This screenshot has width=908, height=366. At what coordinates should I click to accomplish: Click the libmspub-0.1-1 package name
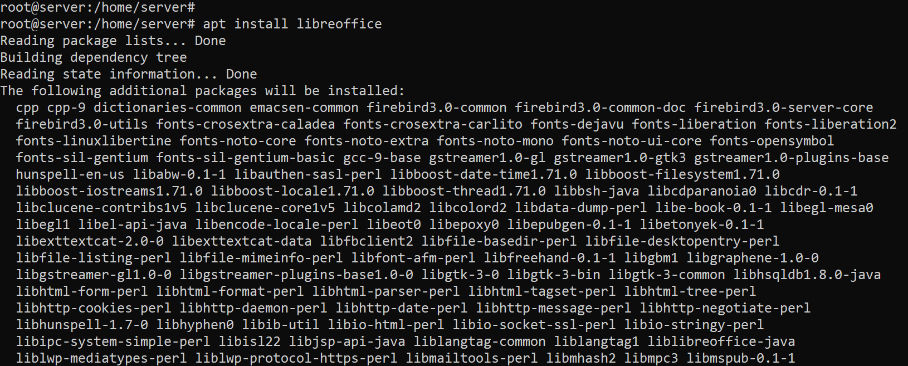(740, 358)
